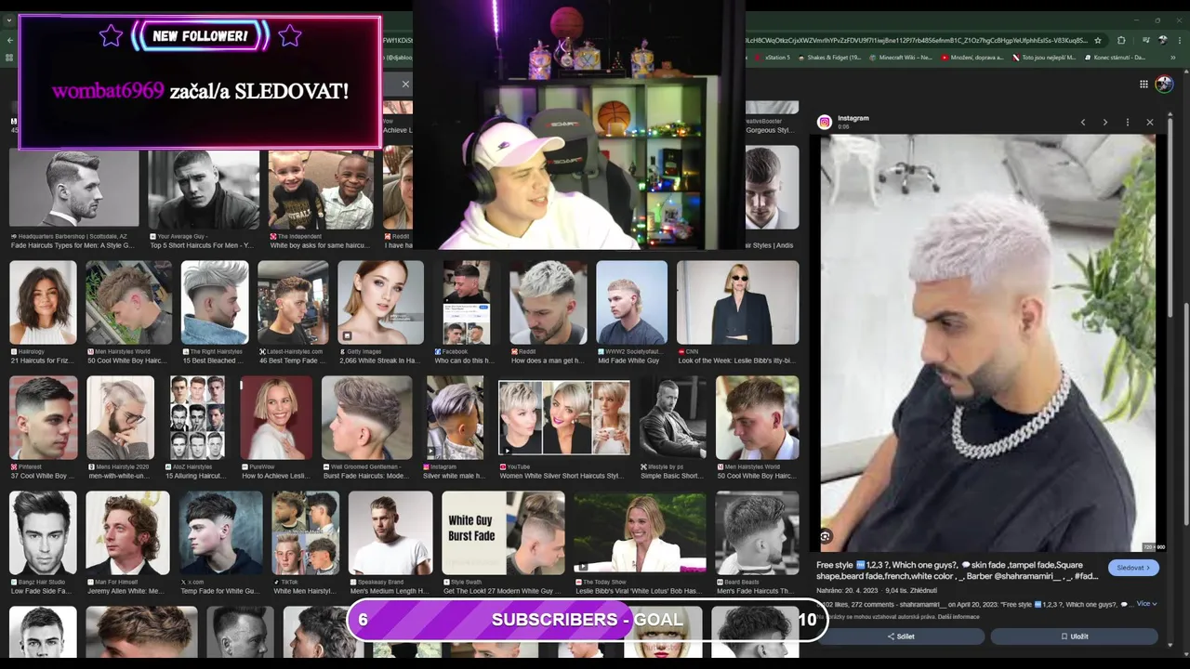This screenshot has height=669, width=1190.
Task: Click the large white-haired man preview image
Action: [987, 343]
